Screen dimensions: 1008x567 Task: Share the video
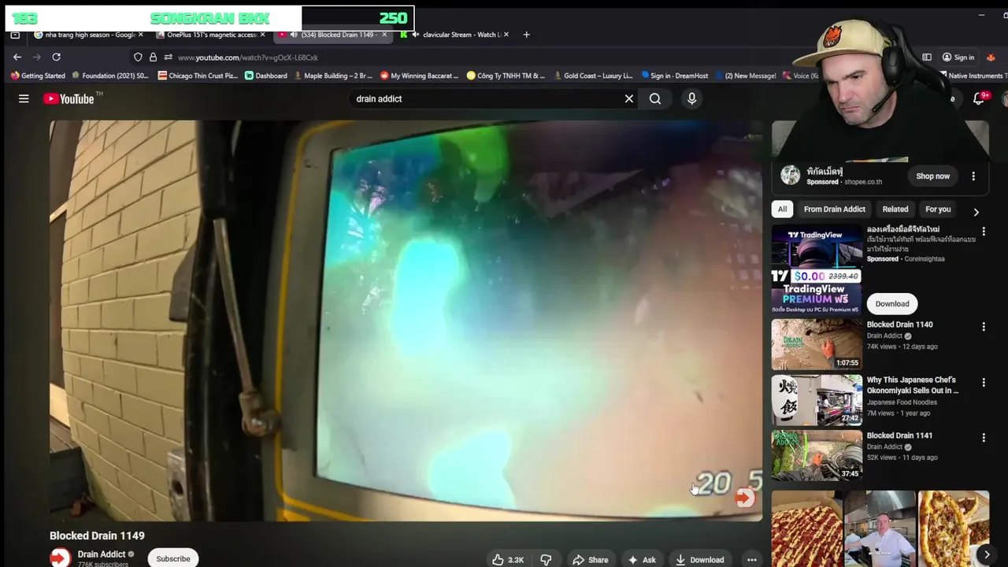tap(591, 559)
